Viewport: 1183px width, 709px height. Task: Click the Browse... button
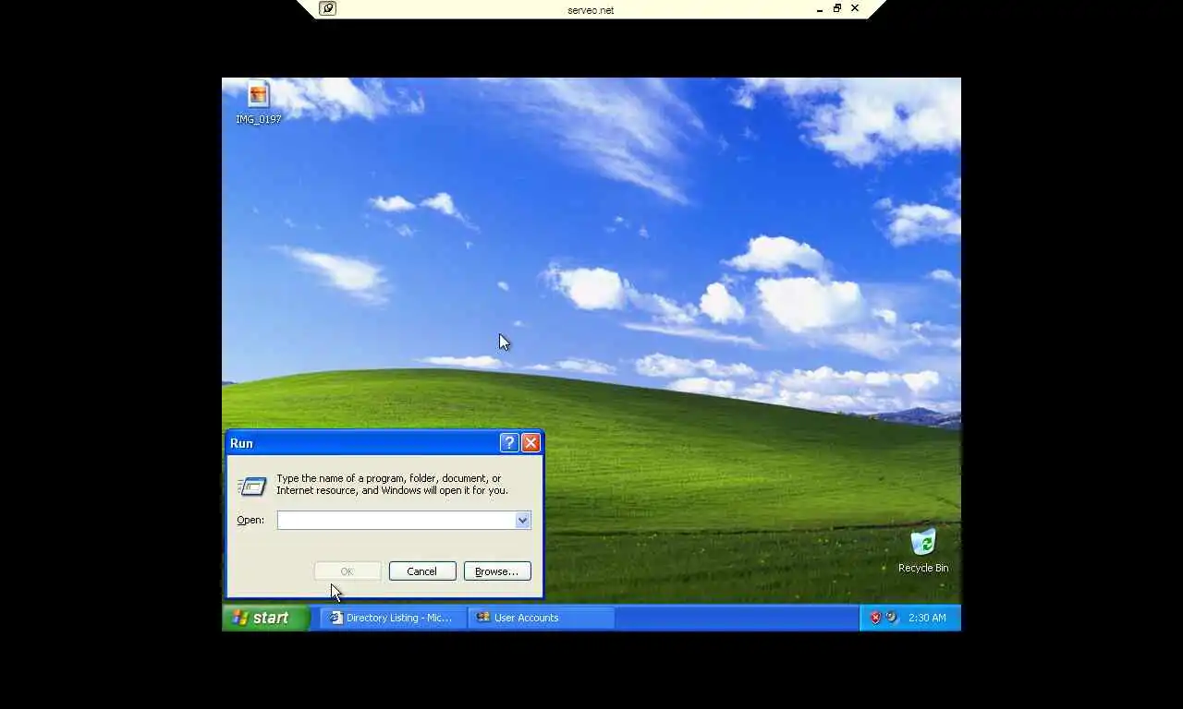pyautogui.click(x=497, y=571)
